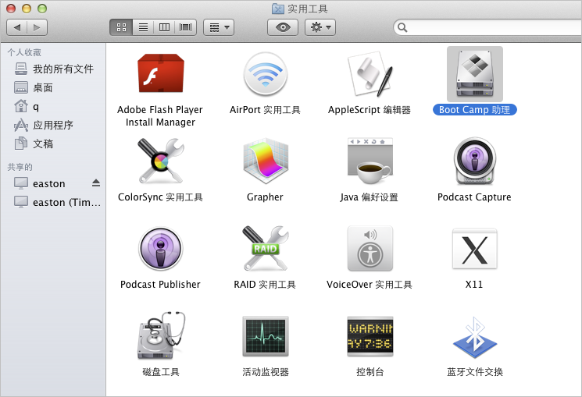This screenshot has height=397, width=582.
Task: Go back with the left arrow button
Action: [x=16, y=27]
